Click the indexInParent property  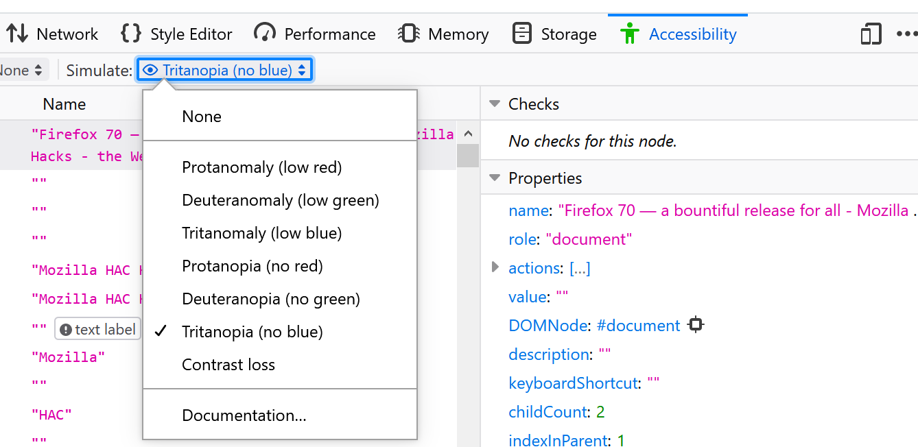(556, 440)
